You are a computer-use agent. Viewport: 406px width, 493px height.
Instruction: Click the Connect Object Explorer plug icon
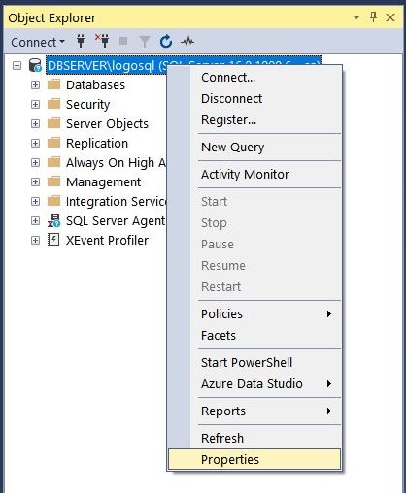81,41
